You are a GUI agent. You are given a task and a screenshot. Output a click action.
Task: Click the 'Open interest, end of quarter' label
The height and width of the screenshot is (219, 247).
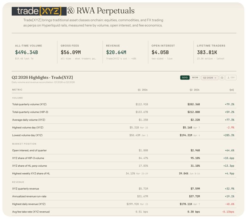coord(29,150)
